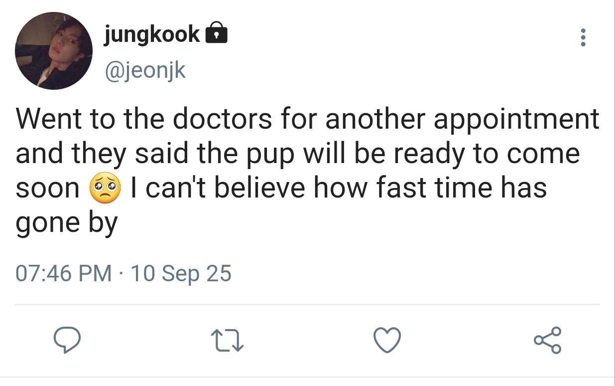The image size is (615, 386).
Task: Click the divider line above the action icons
Action: coord(307,304)
